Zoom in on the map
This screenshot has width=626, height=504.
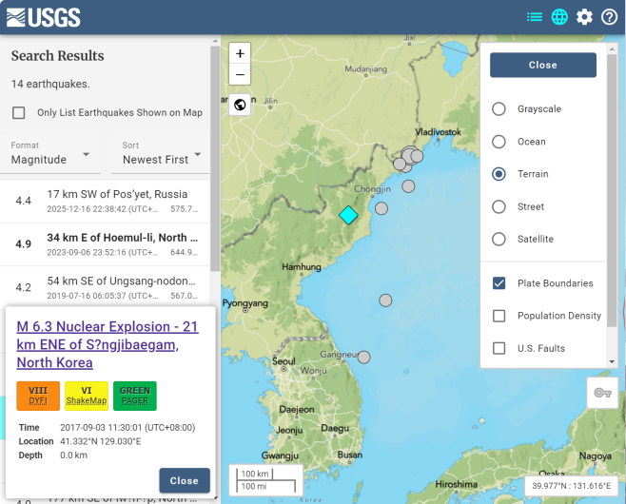coord(240,53)
